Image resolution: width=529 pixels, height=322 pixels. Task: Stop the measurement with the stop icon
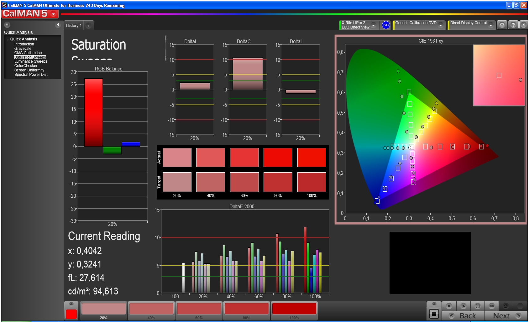click(449, 306)
